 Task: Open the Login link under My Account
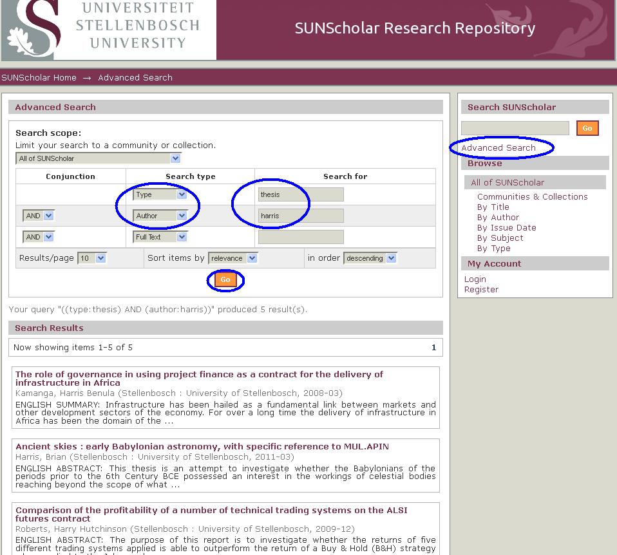[x=475, y=279]
